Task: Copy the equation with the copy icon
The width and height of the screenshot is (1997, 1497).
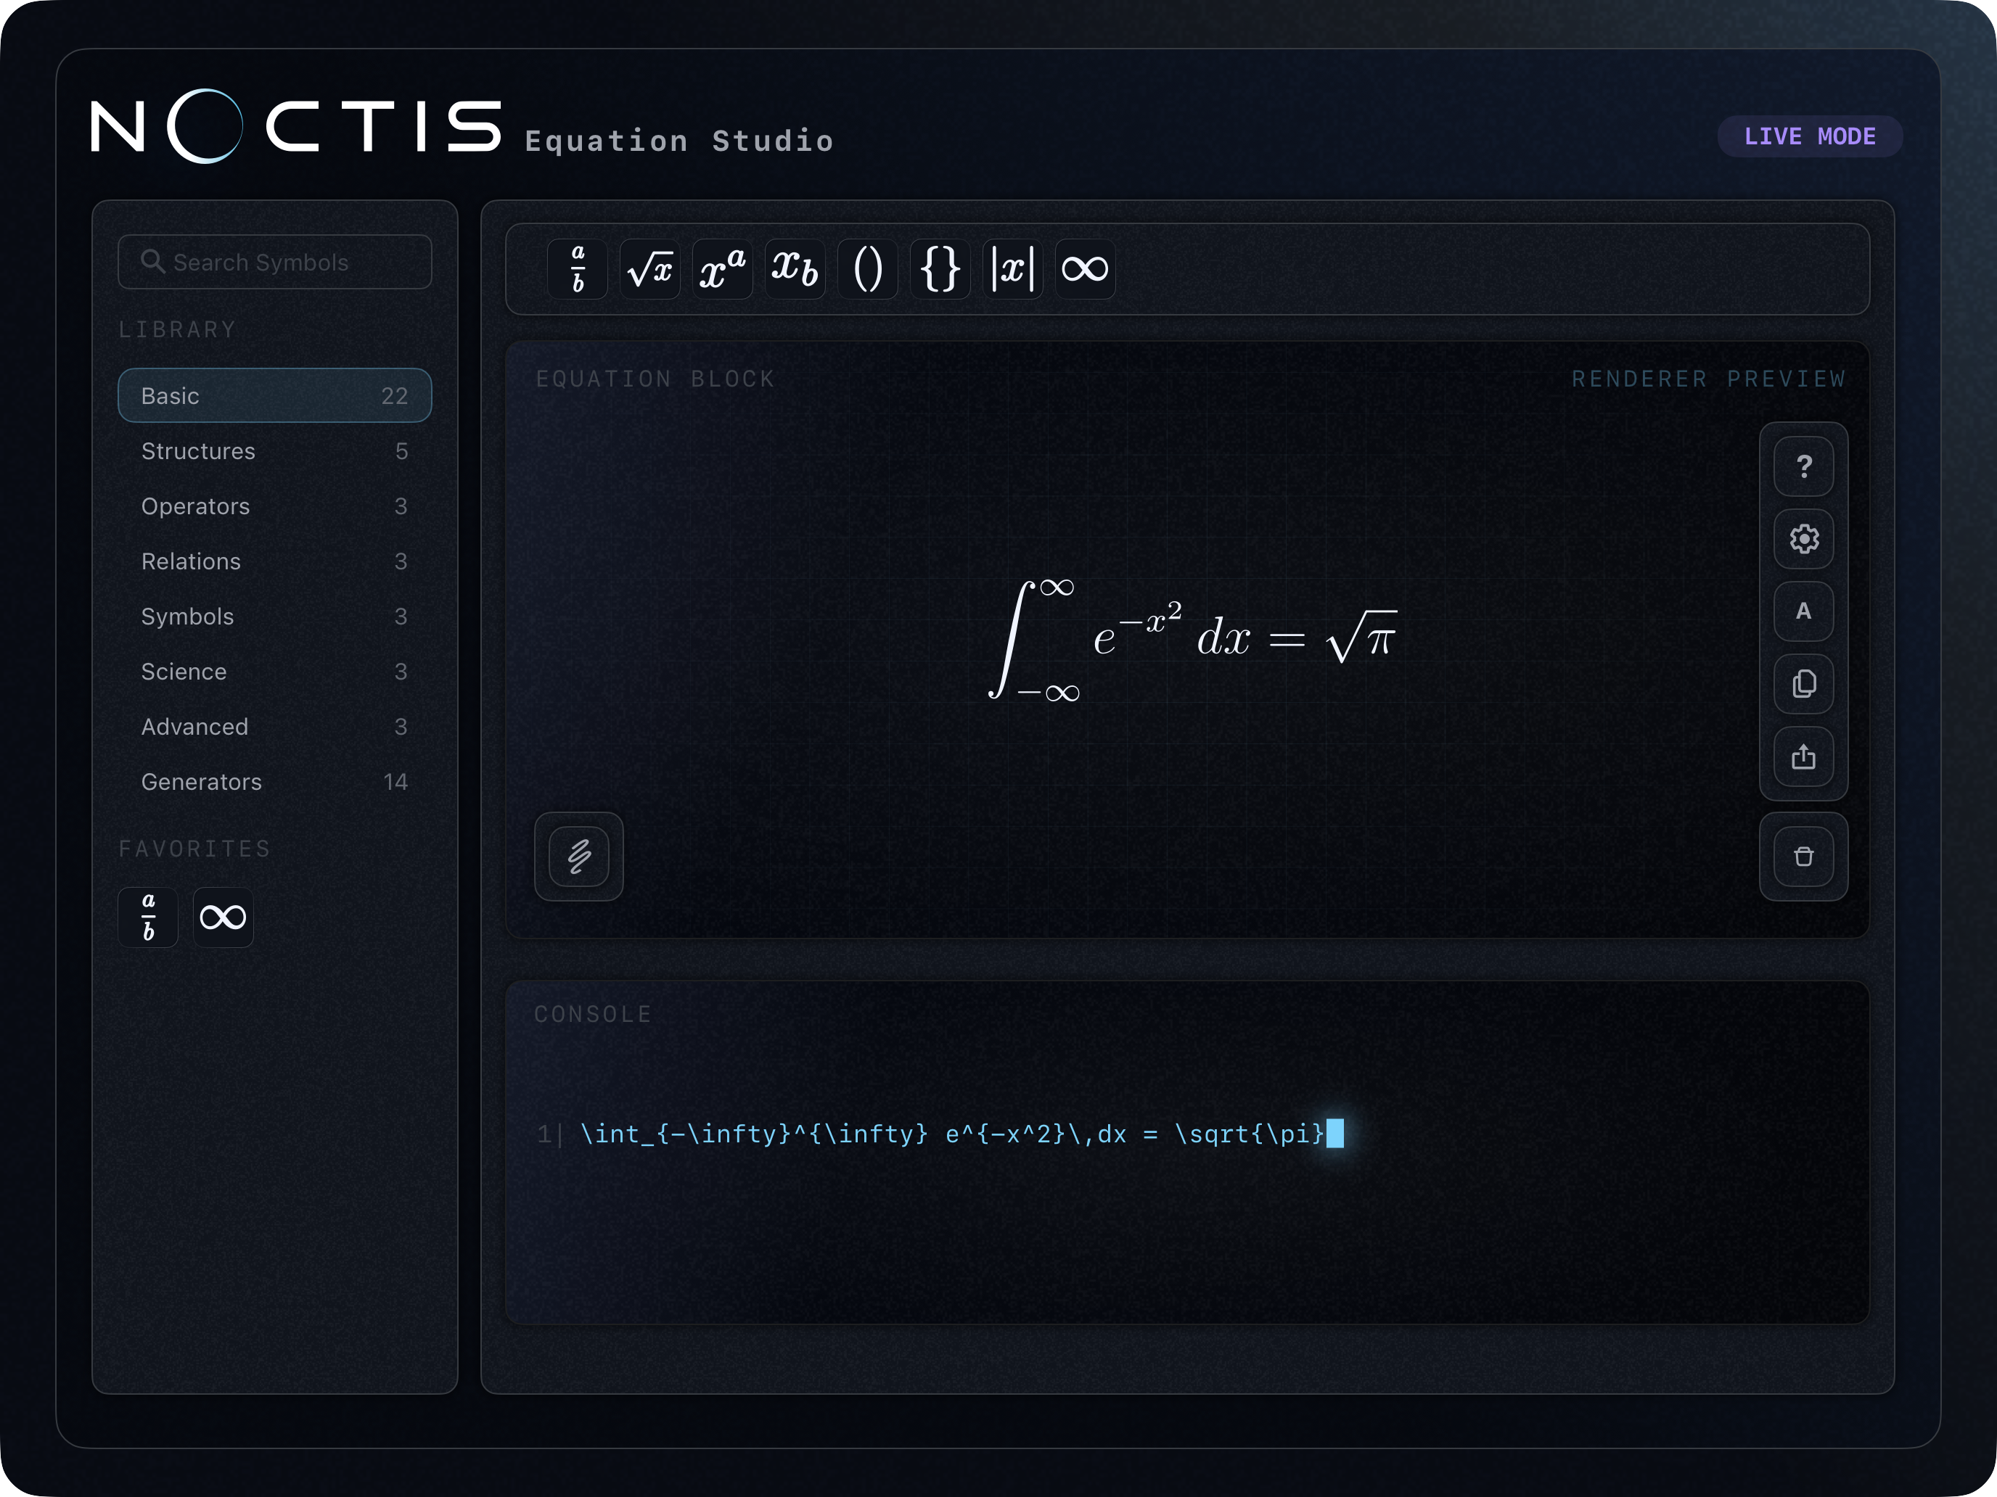Action: 1804,684
